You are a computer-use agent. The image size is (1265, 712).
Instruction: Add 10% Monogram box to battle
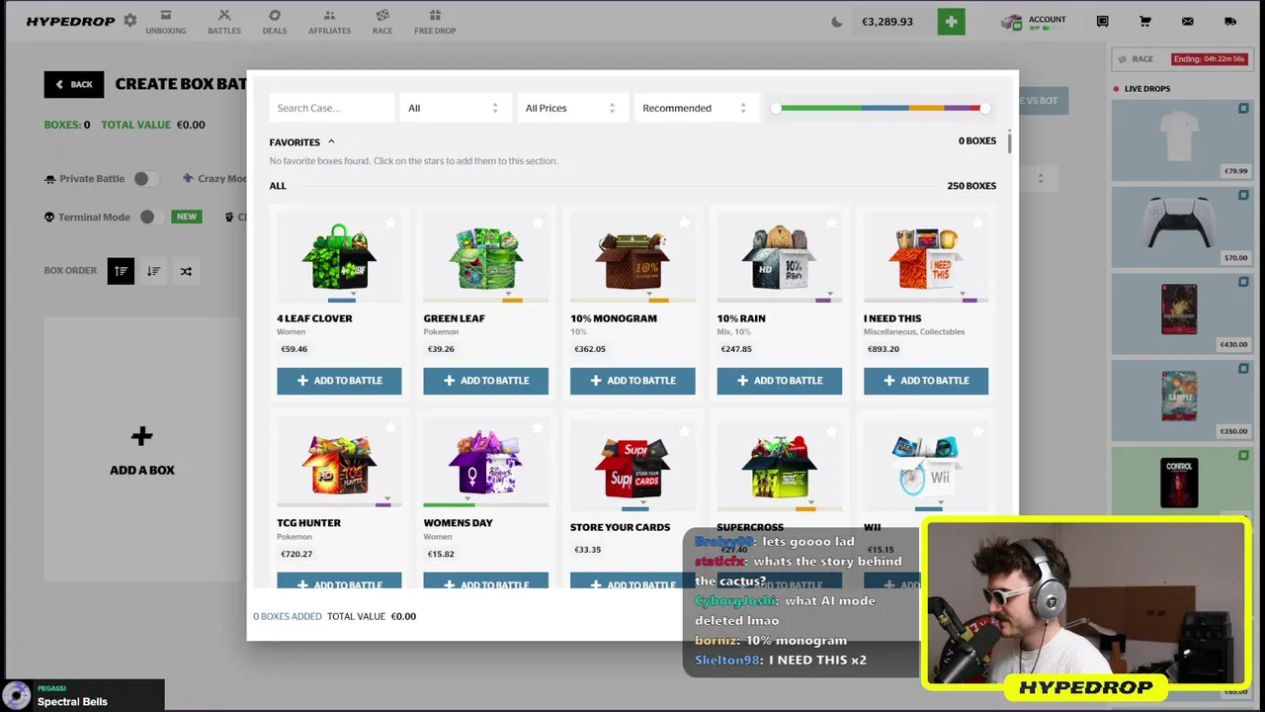tap(632, 381)
